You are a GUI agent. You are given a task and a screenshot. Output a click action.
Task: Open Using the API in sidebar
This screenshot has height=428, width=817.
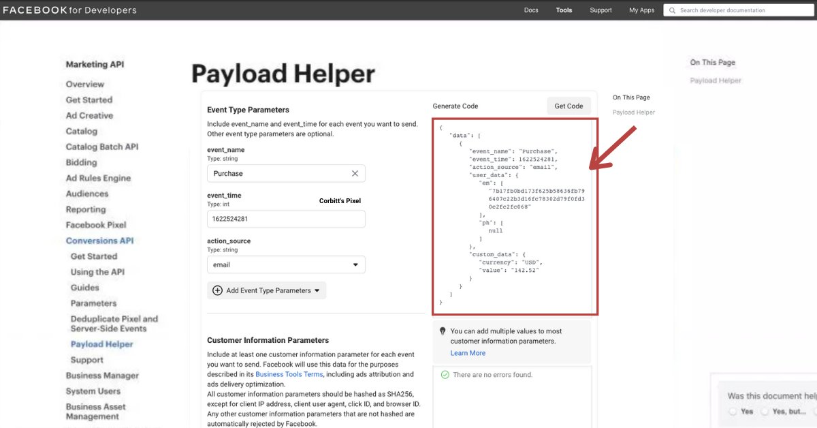tap(97, 273)
